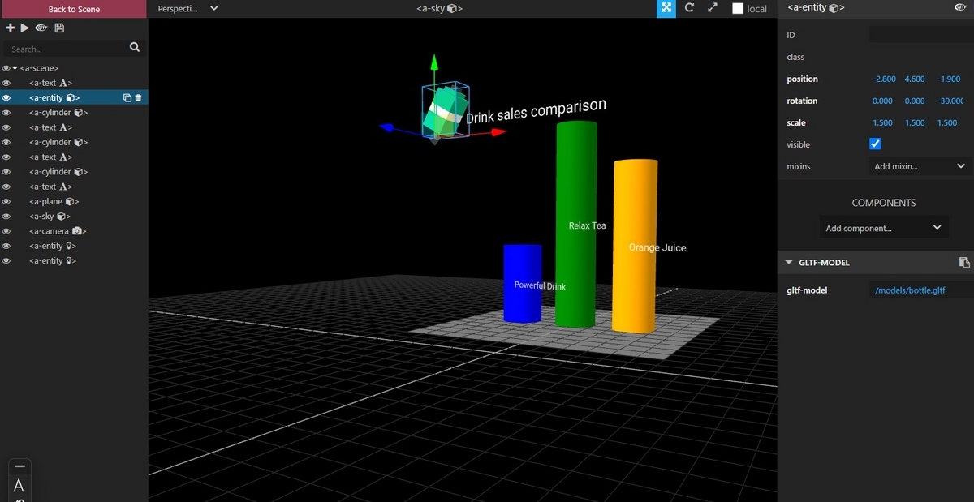Export scene to glTF from left toolbar

pos(41,28)
